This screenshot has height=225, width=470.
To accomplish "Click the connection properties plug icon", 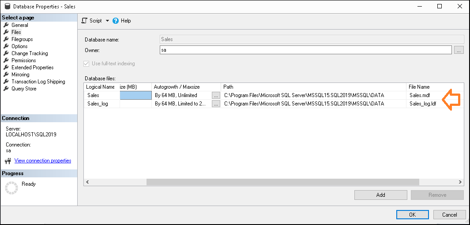I will point(8,161).
